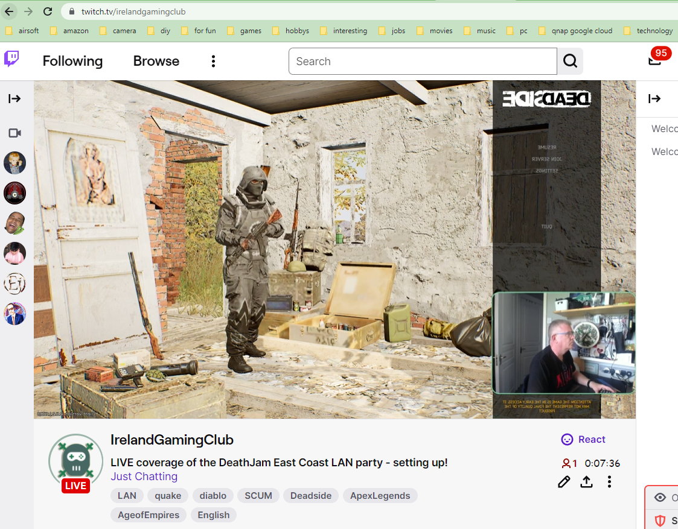Reload the page with browser refresh button
678x529 pixels.
pyautogui.click(x=48, y=11)
